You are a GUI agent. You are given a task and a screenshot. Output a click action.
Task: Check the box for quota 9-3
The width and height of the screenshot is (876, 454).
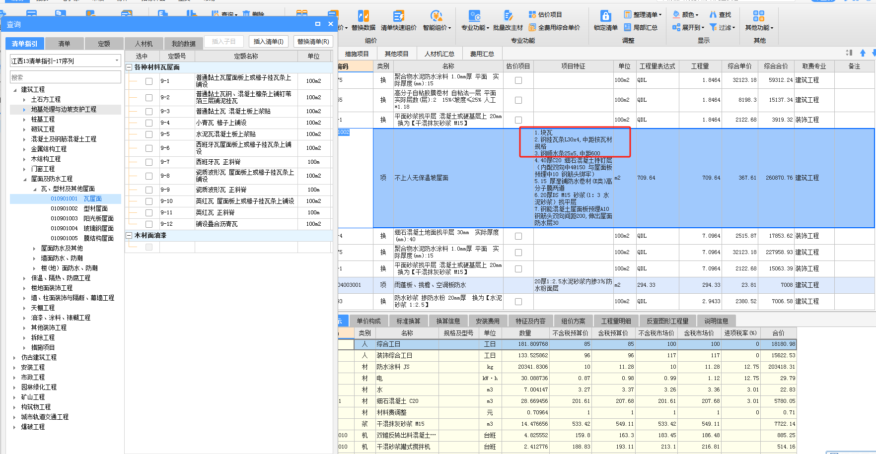coord(149,112)
